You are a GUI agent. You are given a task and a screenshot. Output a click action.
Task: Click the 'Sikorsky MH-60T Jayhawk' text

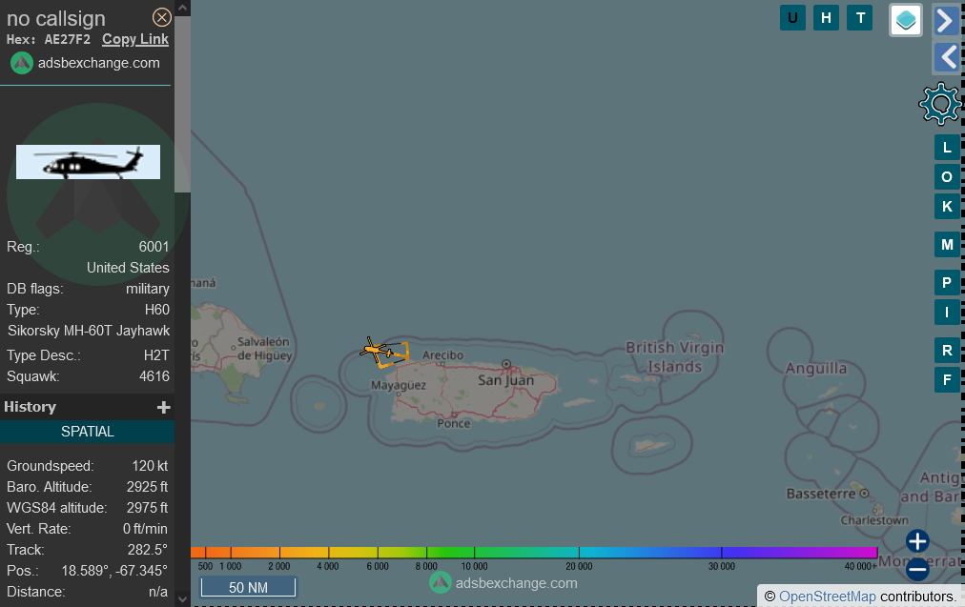(89, 331)
